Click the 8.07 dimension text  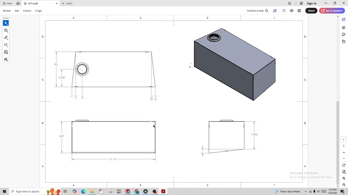point(62,136)
